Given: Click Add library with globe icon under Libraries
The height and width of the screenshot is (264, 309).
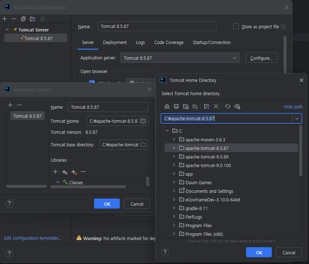Looking at the screenshot, I should click(x=65, y=172).
